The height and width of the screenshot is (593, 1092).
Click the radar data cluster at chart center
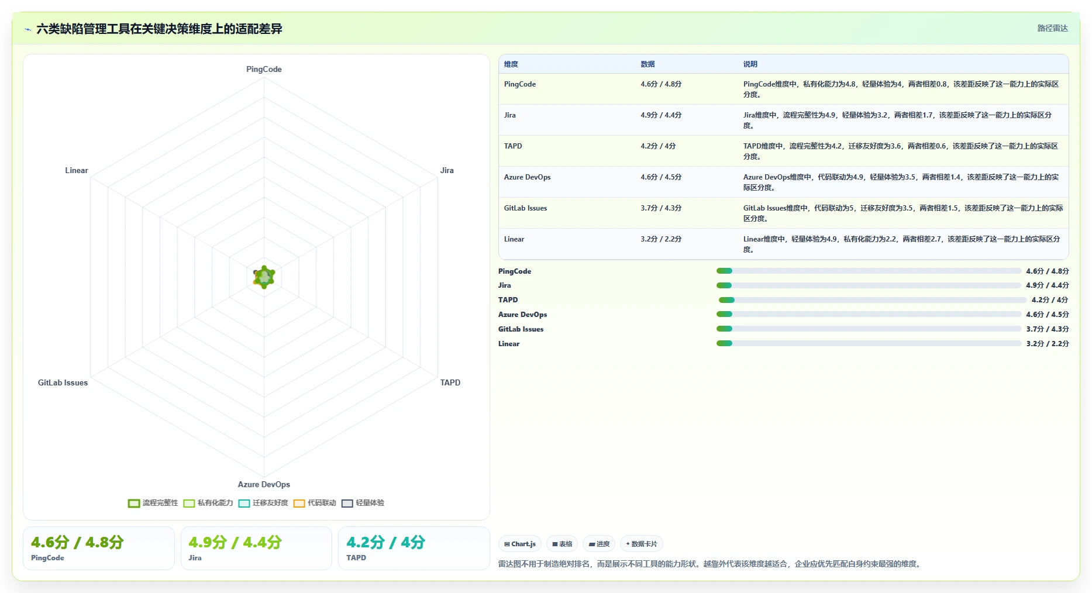pyautogui.click(x=264, y=277)
